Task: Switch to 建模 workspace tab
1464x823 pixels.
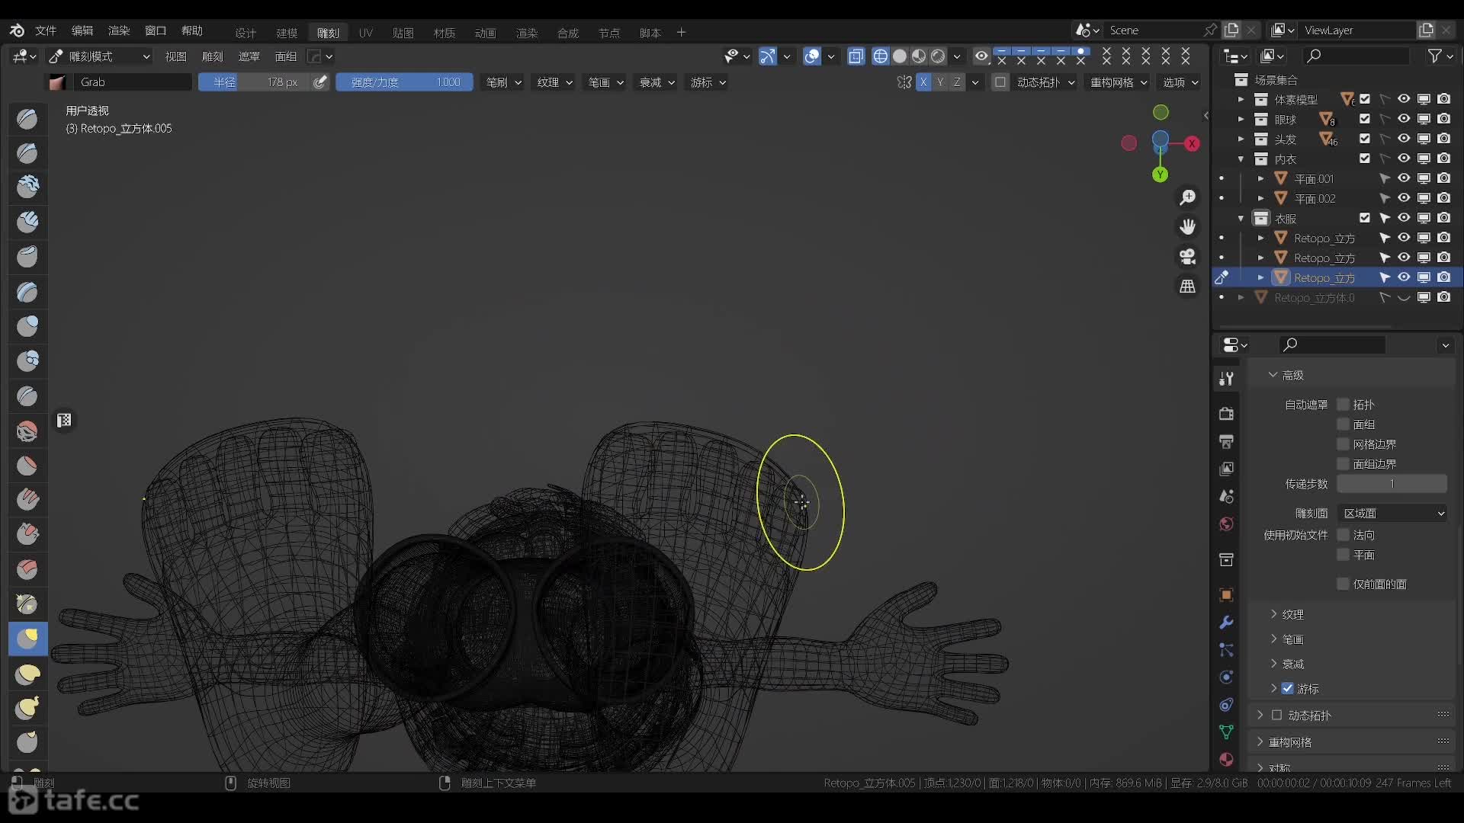Action: point(287,33)
